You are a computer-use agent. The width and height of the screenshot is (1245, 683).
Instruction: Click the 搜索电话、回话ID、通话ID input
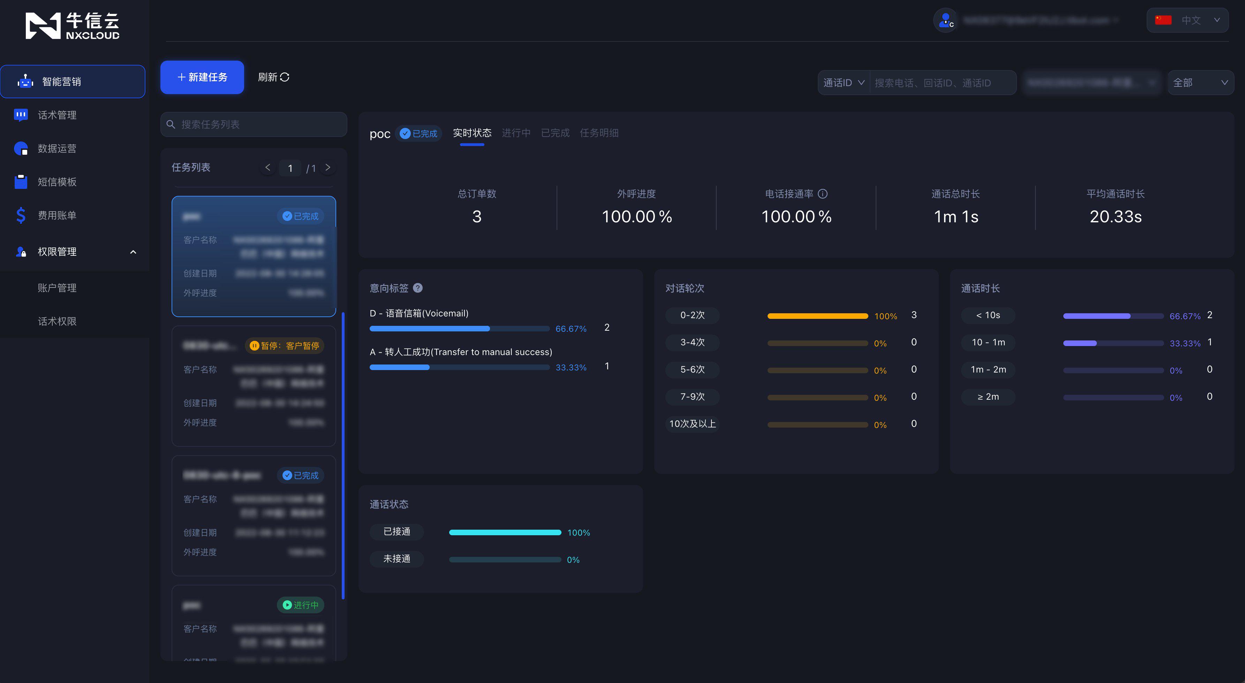click(x=942, y=83)
